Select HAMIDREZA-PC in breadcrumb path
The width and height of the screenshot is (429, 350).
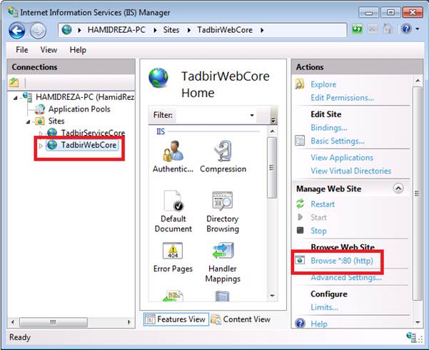coord(116,30)
